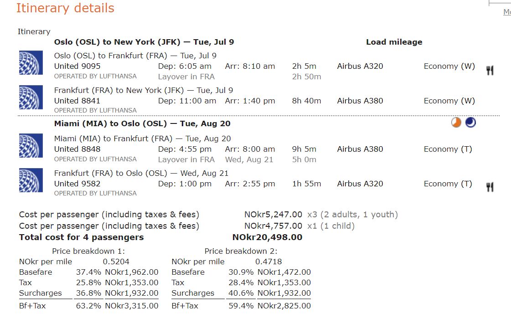The image size is (511, 318).
Task: Click the United logo beside flight 9582
Action: pyautogui.click(x=31, y=180)
